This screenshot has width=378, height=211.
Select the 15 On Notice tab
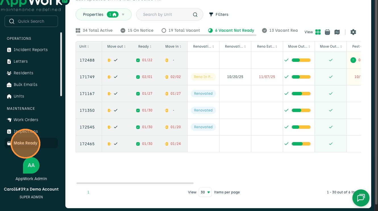pos(137,30)
